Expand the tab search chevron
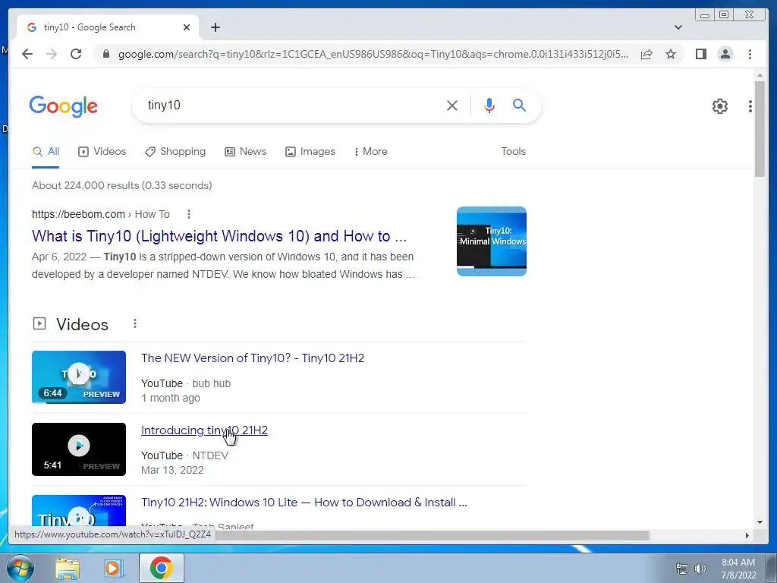 tap(678, 27)
